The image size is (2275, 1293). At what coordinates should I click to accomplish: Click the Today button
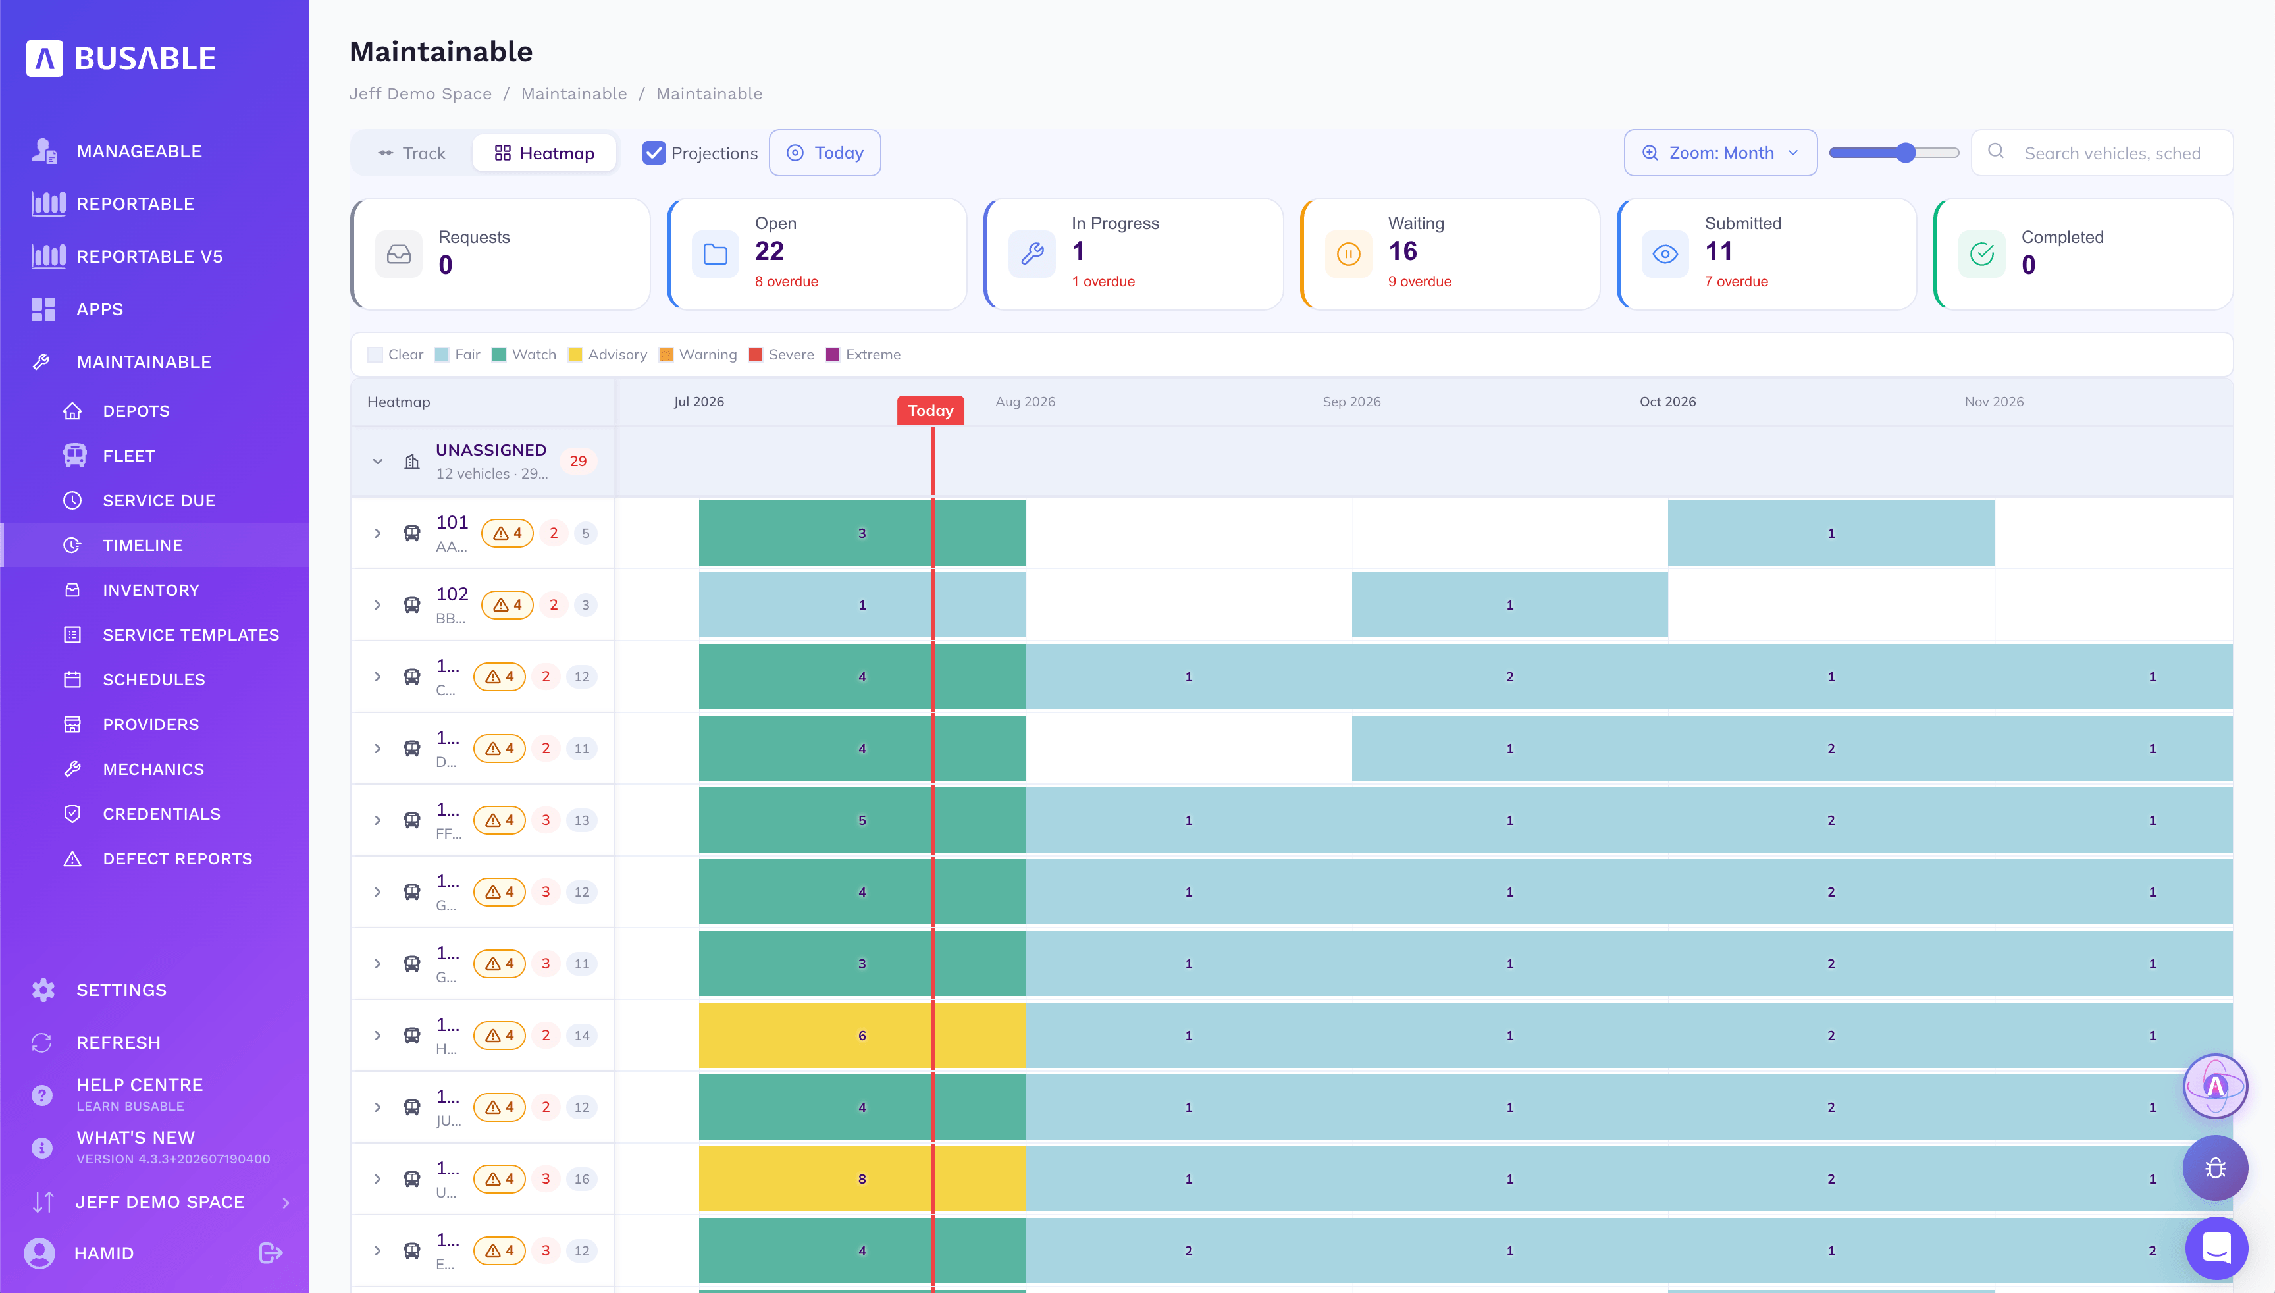click(x=825, y=153)
